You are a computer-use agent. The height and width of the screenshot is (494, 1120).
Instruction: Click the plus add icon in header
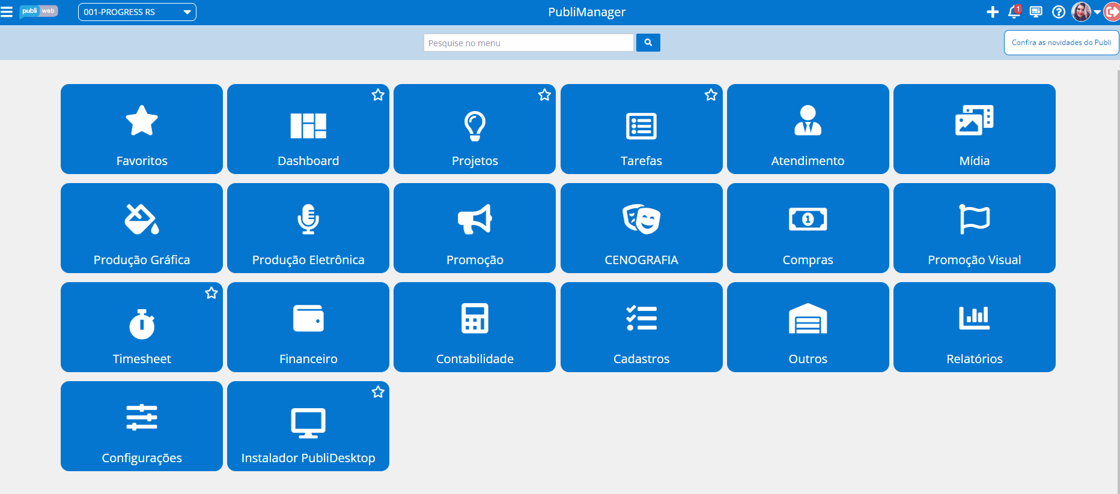(x=993, y=12)
